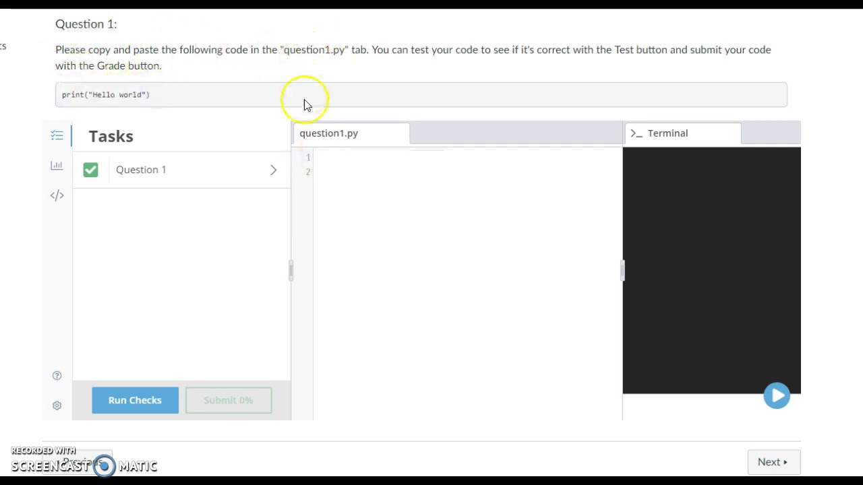Image resolution: width=863 pixels, height=485 pixels.
Task: Click the Question 1: heading text
Action: point(86,24)
